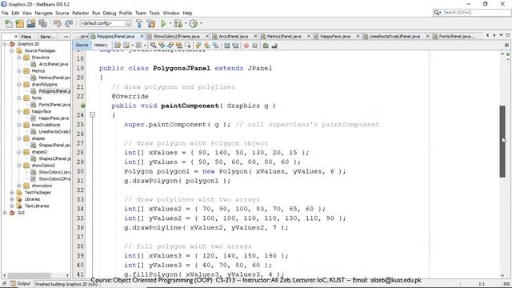
Task: Switch to History editor view
Action: [x=101, y=45]
